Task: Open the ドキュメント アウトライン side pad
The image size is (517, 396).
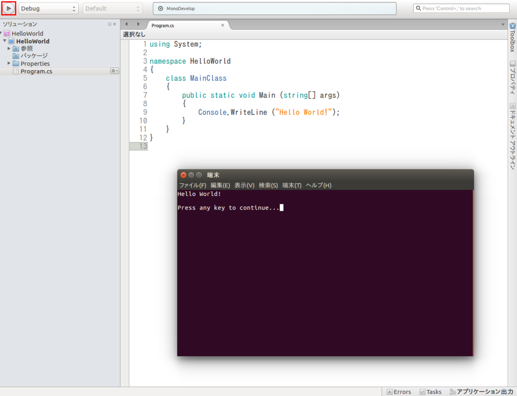Action: [512, 136]
